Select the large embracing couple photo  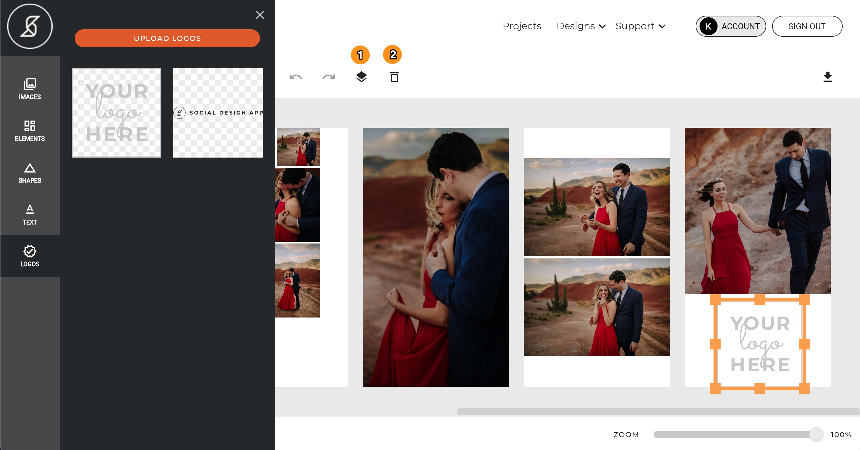tap(436, 257)
